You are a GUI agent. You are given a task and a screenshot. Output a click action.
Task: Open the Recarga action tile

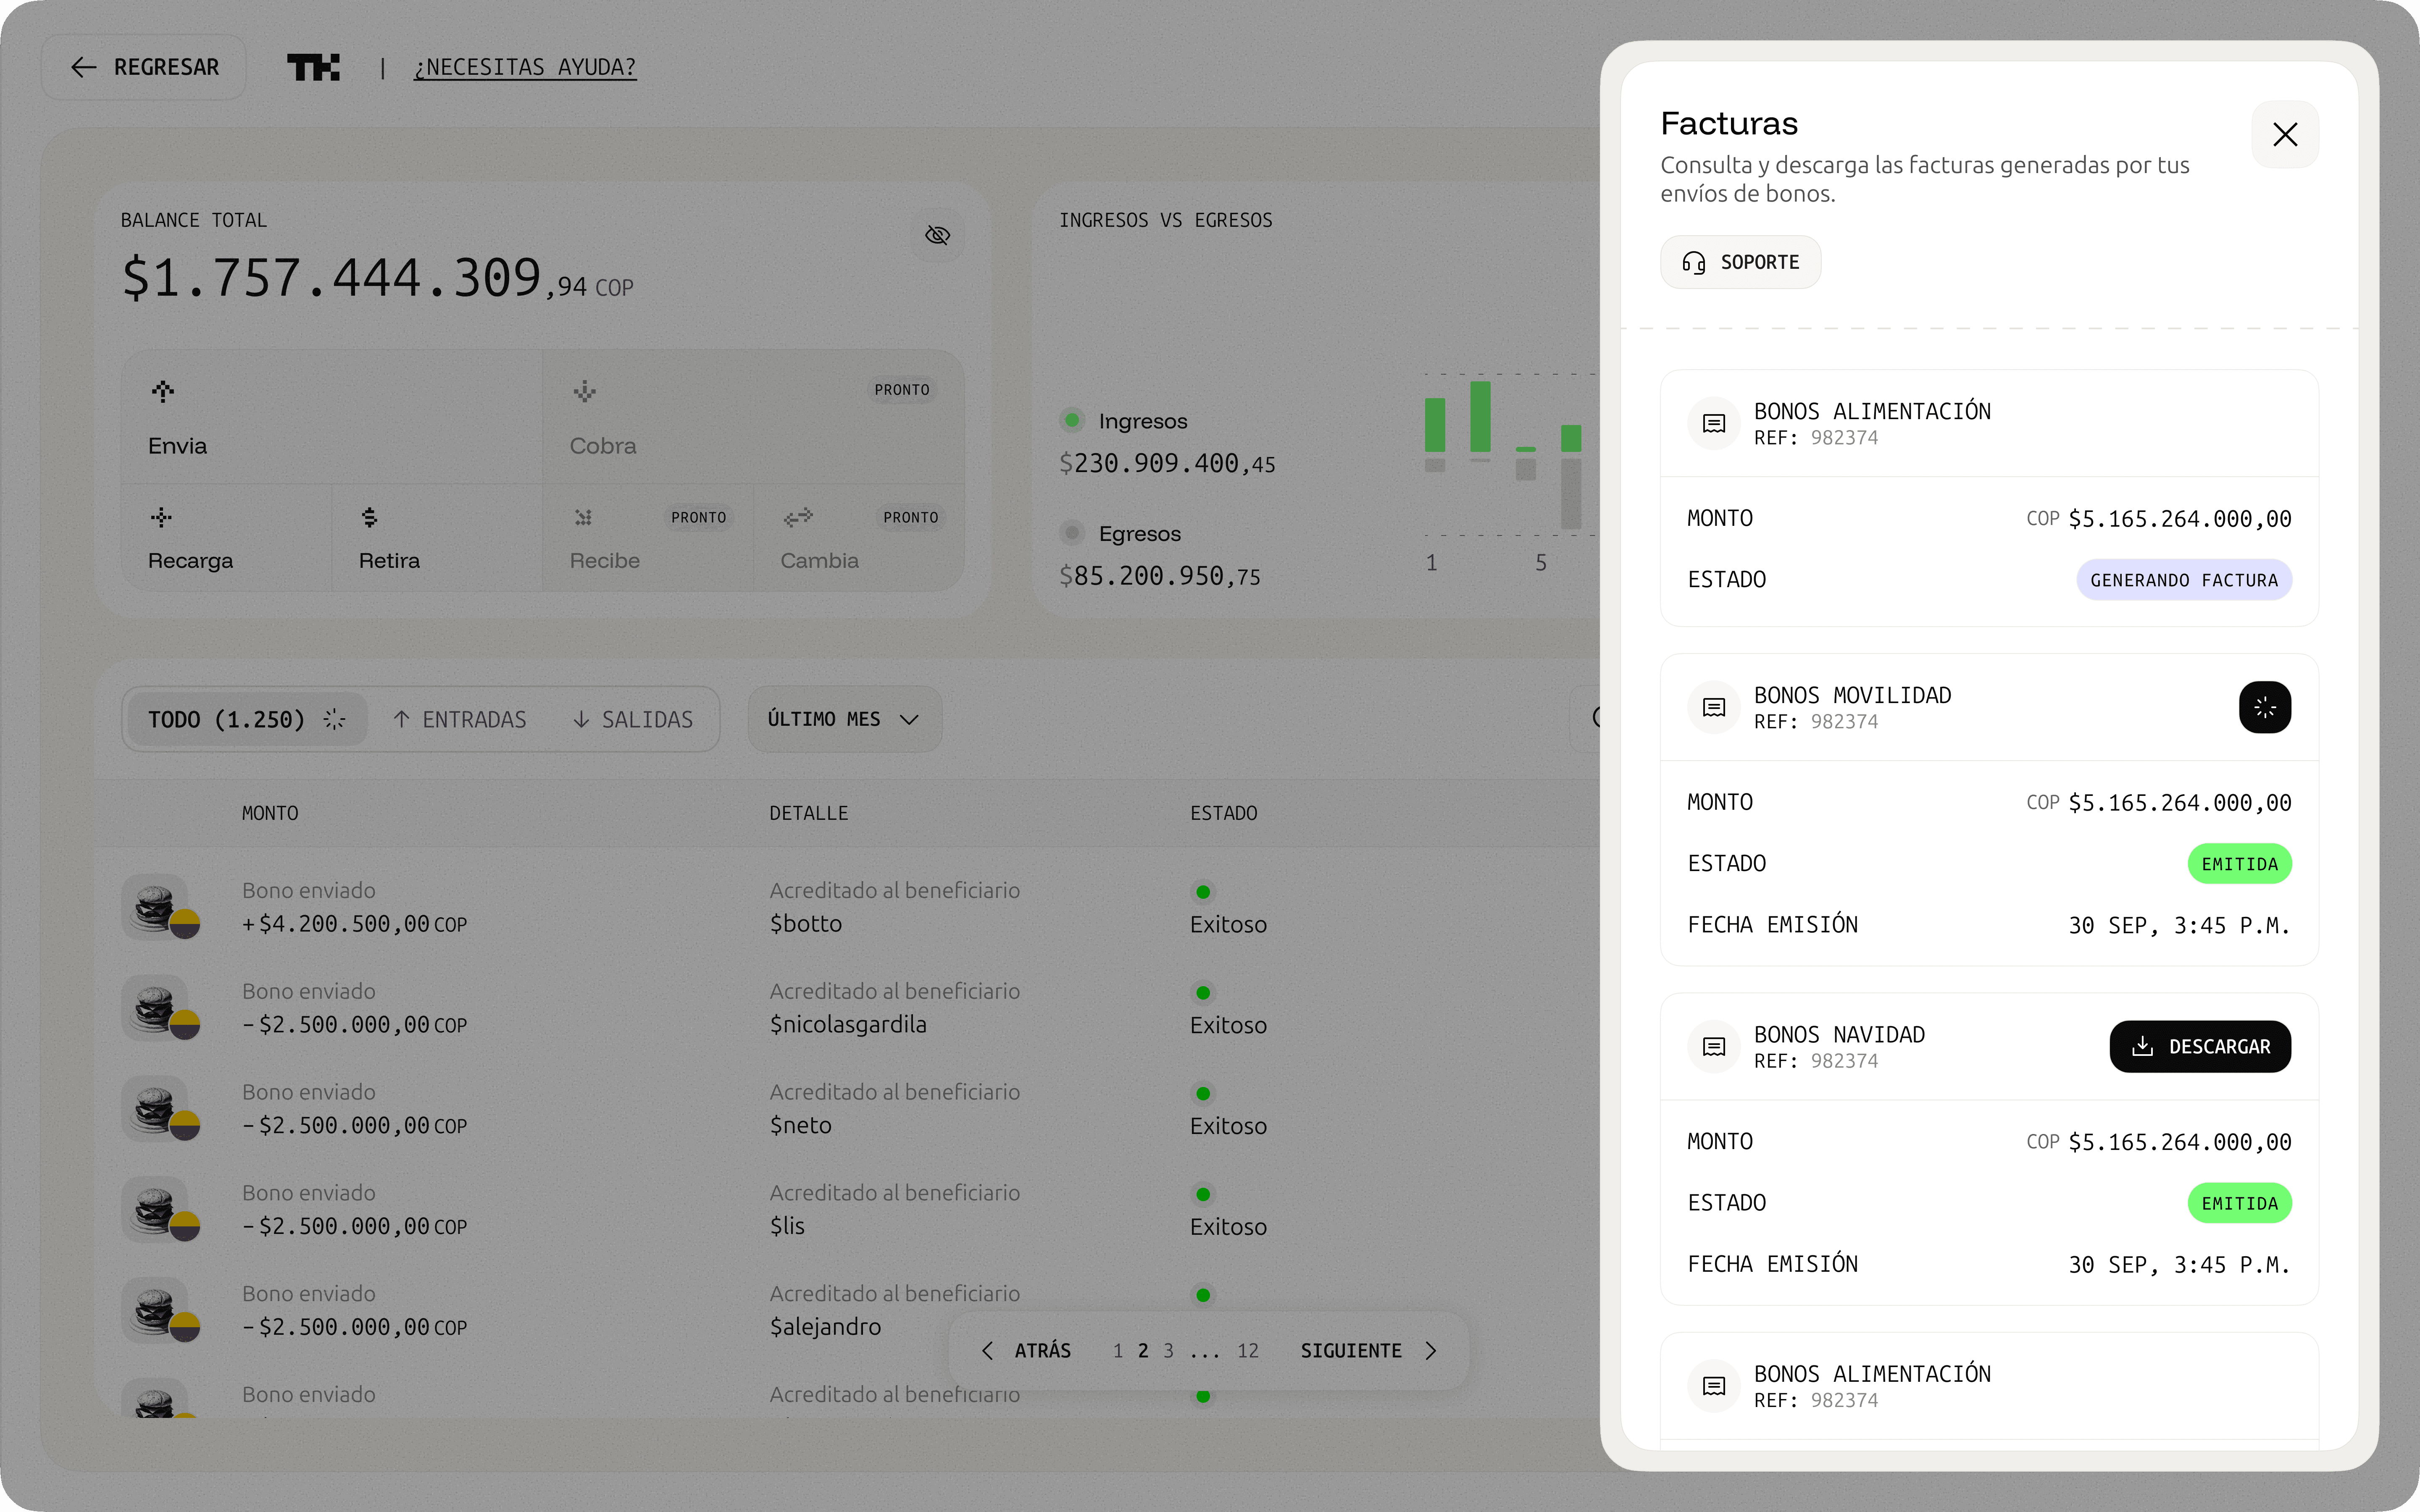[226, 538]
